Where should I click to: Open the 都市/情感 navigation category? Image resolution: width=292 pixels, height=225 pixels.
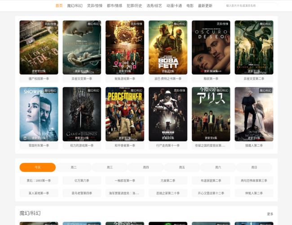click(115, 6)
